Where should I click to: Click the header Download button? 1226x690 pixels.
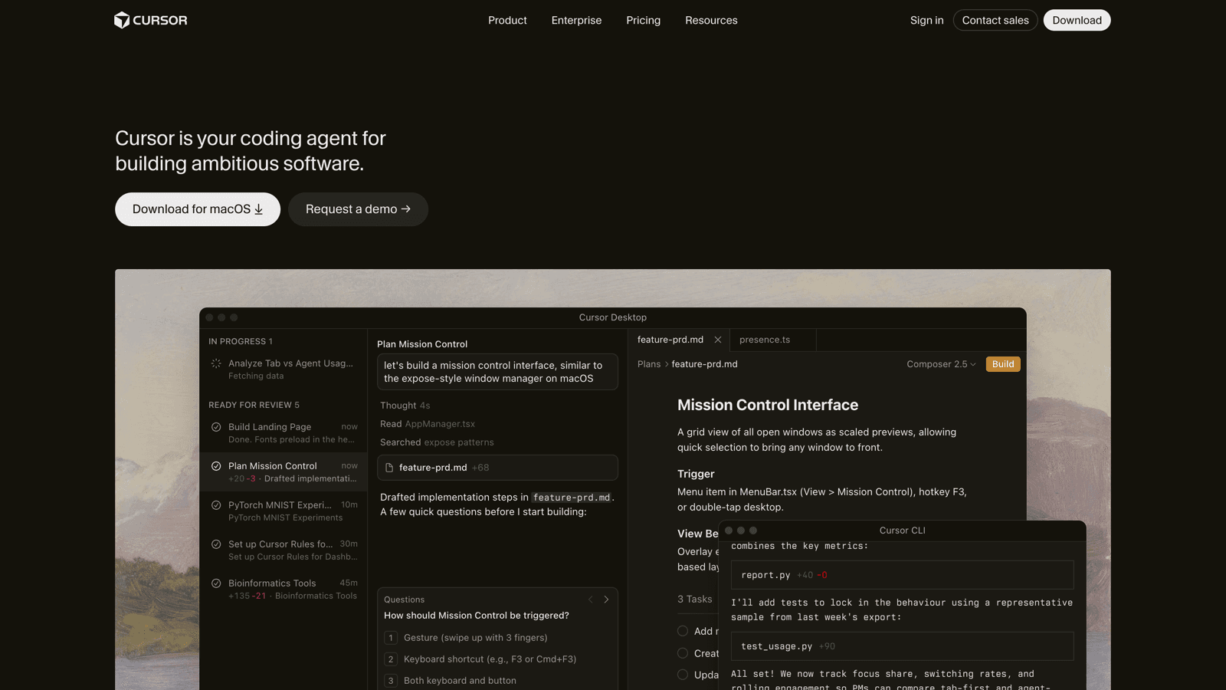(1077, 20)
